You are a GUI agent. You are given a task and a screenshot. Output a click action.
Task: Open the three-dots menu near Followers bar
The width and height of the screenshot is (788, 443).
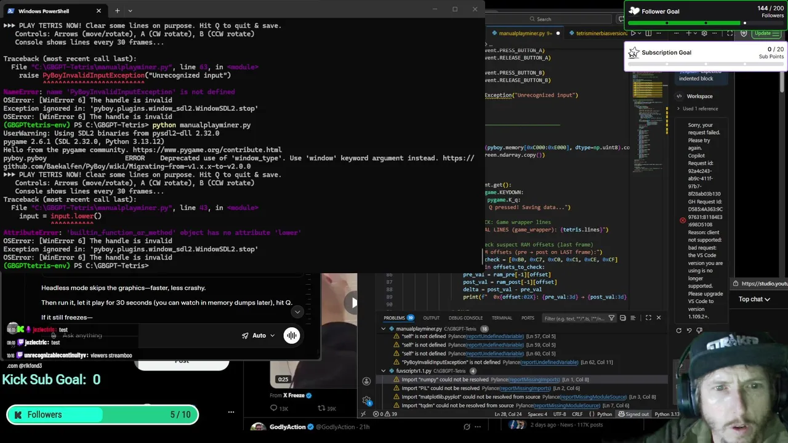231,412
